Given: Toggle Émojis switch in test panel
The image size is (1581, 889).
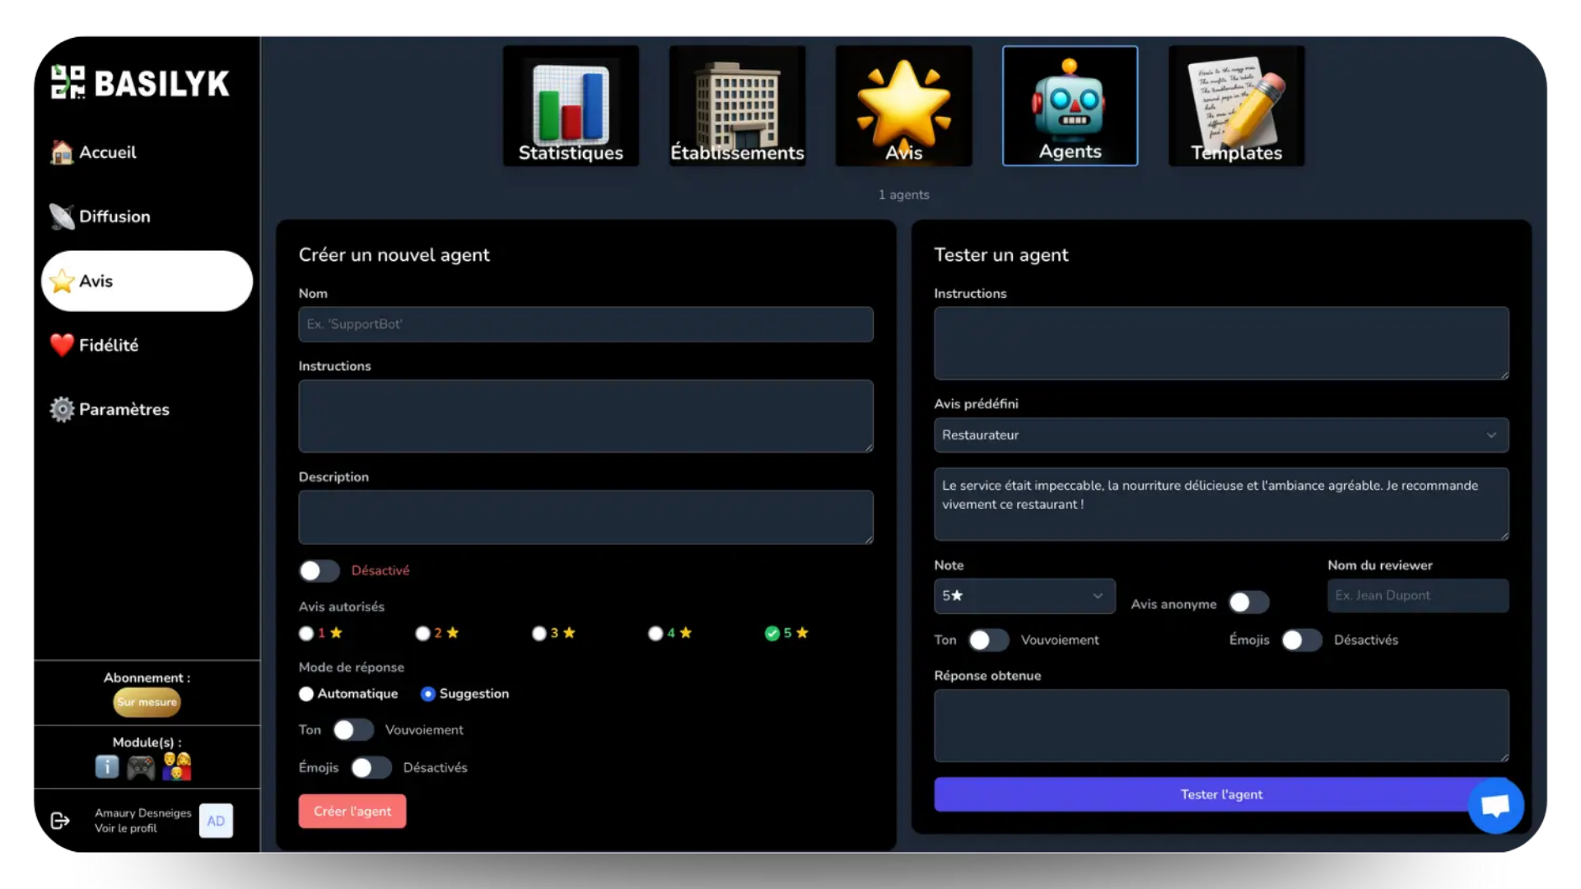Looking at the screenshot, I should coord(1301,640).
